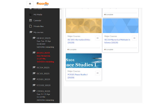Click '0% complete' text on ISC314 card

(109, 50)
